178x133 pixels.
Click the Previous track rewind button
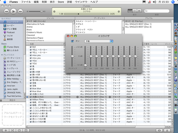click(x=6, y=11)
